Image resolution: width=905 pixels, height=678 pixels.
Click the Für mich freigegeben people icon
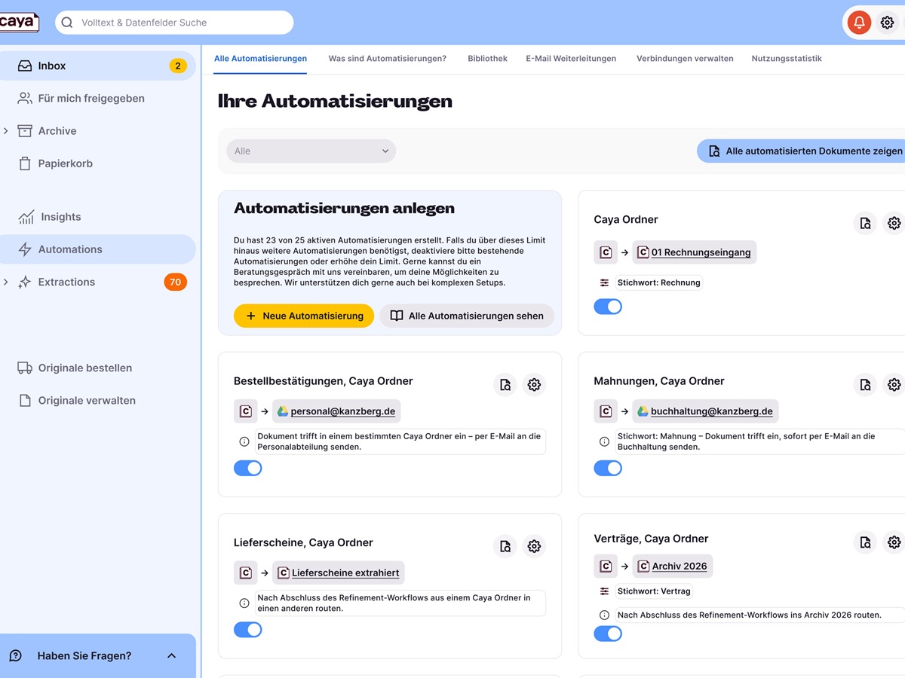tap(25, 98)
